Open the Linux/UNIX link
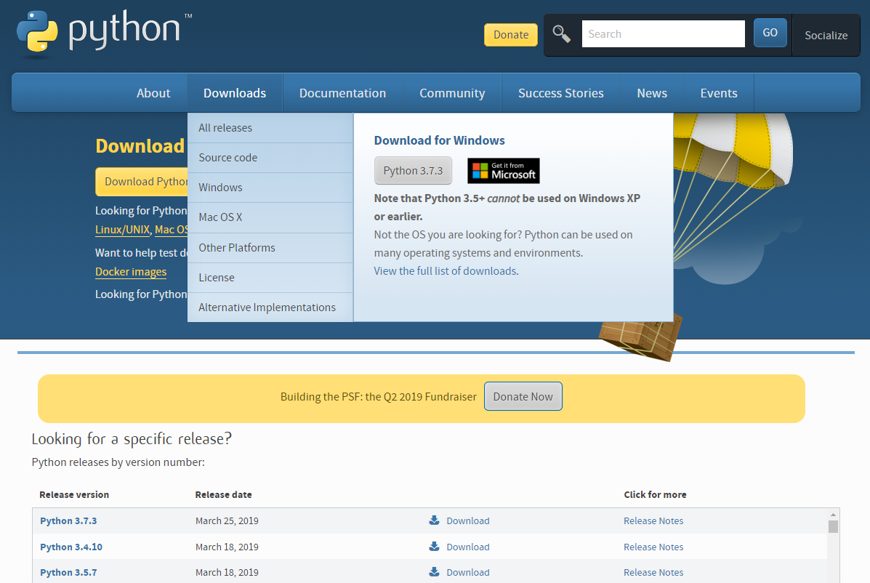870x583 pixels. (123, 230)
